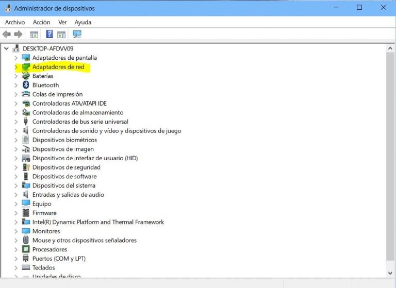This screenshot has width=396, height=288.
Task: Expand Controladoras de sonido y vídeo
Action: [16, 131]
